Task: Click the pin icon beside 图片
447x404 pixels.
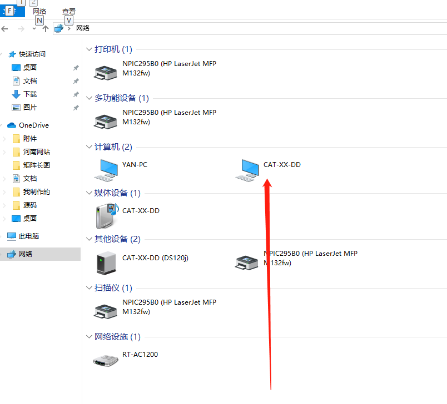Action: pyautogui.click(x=76, y=108)
